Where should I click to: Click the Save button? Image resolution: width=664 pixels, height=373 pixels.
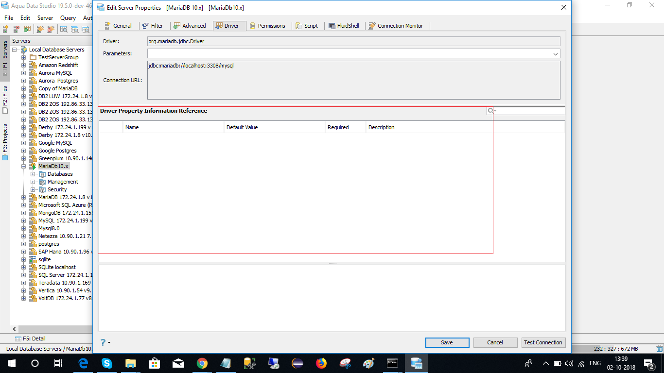(x=447, y=342)
